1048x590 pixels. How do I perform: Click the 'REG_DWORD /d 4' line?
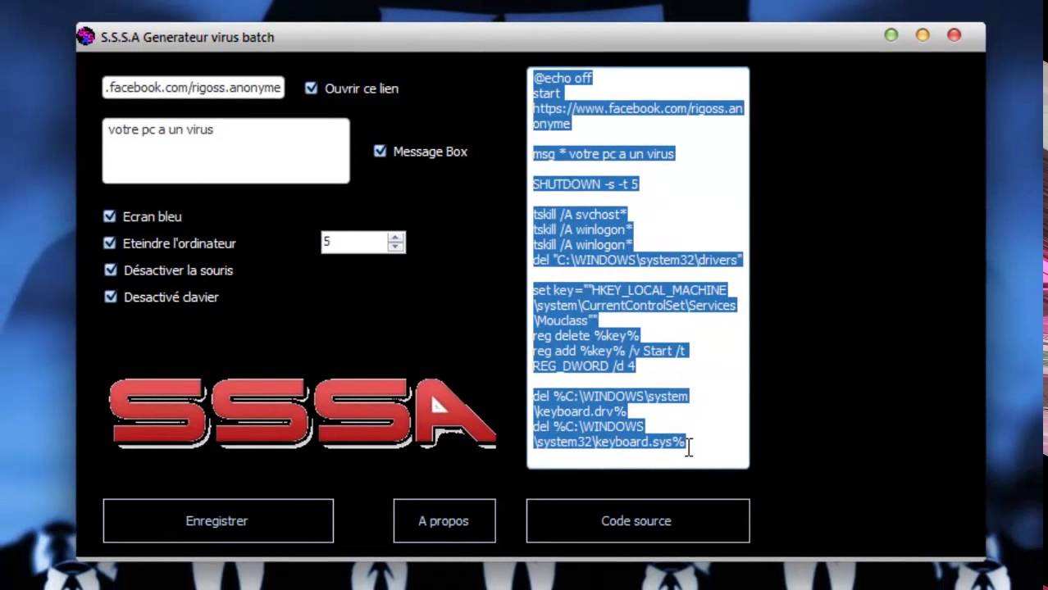tap(584, 366)
